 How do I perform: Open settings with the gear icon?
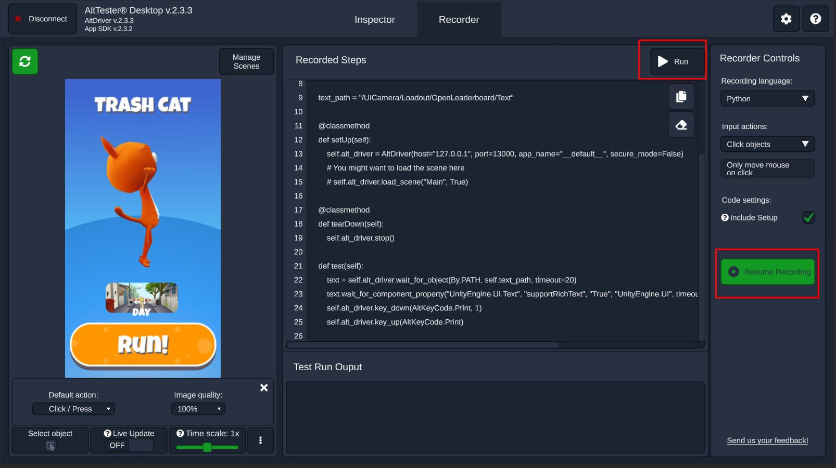(786, 19)
